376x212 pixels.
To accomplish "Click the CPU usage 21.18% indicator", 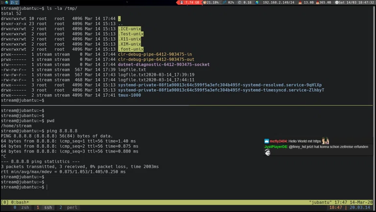I will (211, 2).
